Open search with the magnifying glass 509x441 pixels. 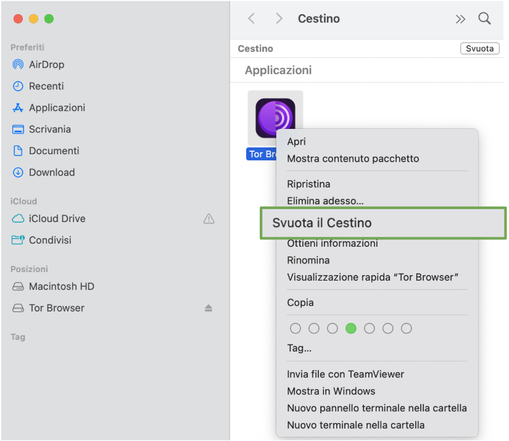coord(485,19)
